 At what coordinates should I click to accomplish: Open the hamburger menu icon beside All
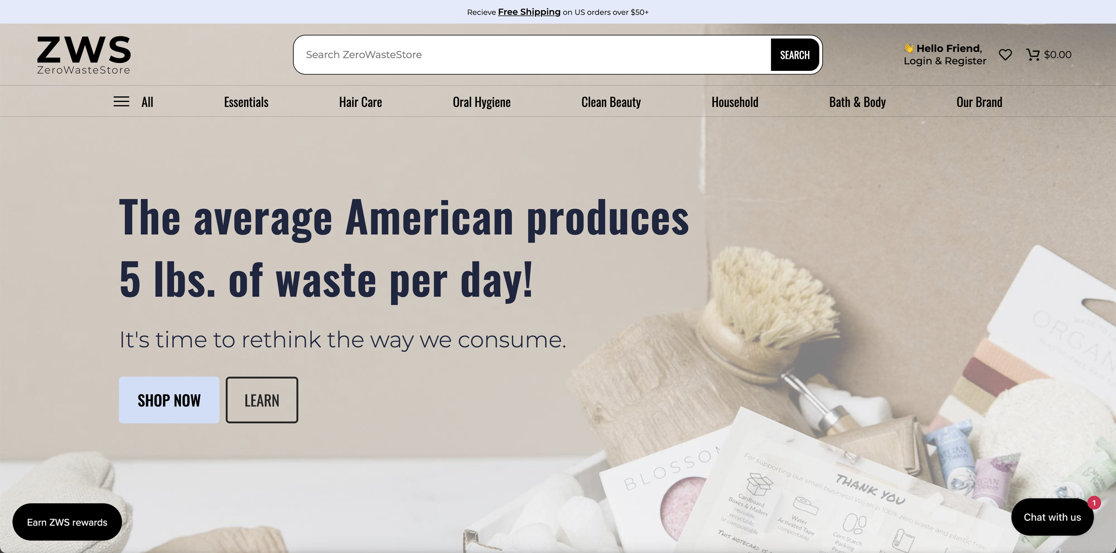(121, 102)
